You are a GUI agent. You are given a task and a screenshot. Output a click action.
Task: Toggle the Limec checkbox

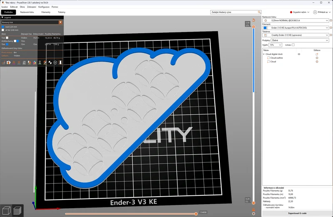(293, 45)
